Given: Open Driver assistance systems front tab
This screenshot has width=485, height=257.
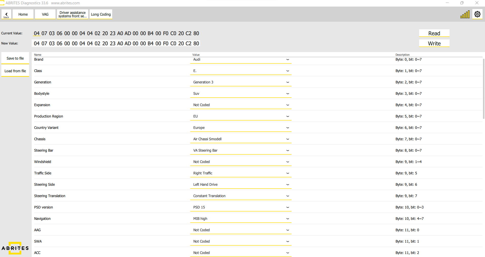Looking at the screenshot, I should [x=72, y=14].
